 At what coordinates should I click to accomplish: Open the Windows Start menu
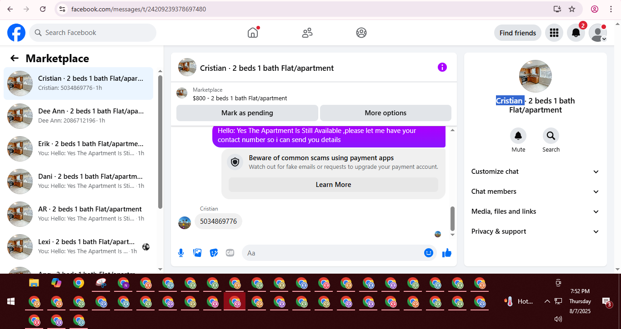pyautogui.click(x=10, y=301)
